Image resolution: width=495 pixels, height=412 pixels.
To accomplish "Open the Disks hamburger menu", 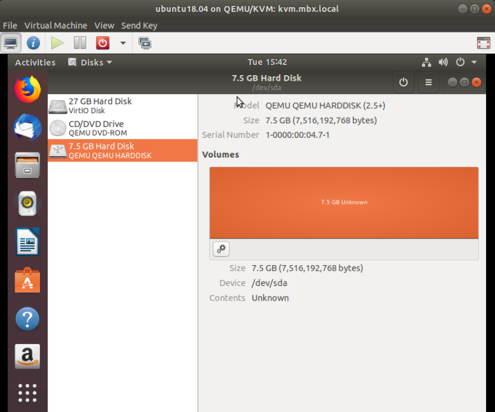I will [x=428, y=83].
